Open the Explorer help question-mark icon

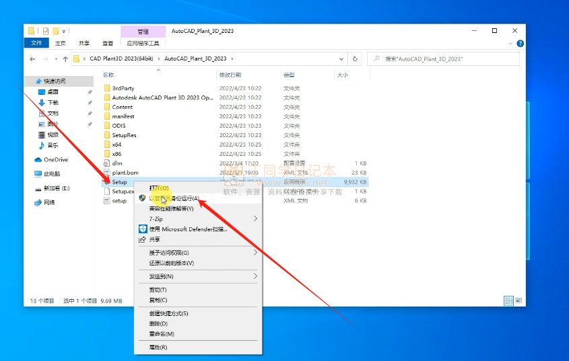[x=520, y=44]
